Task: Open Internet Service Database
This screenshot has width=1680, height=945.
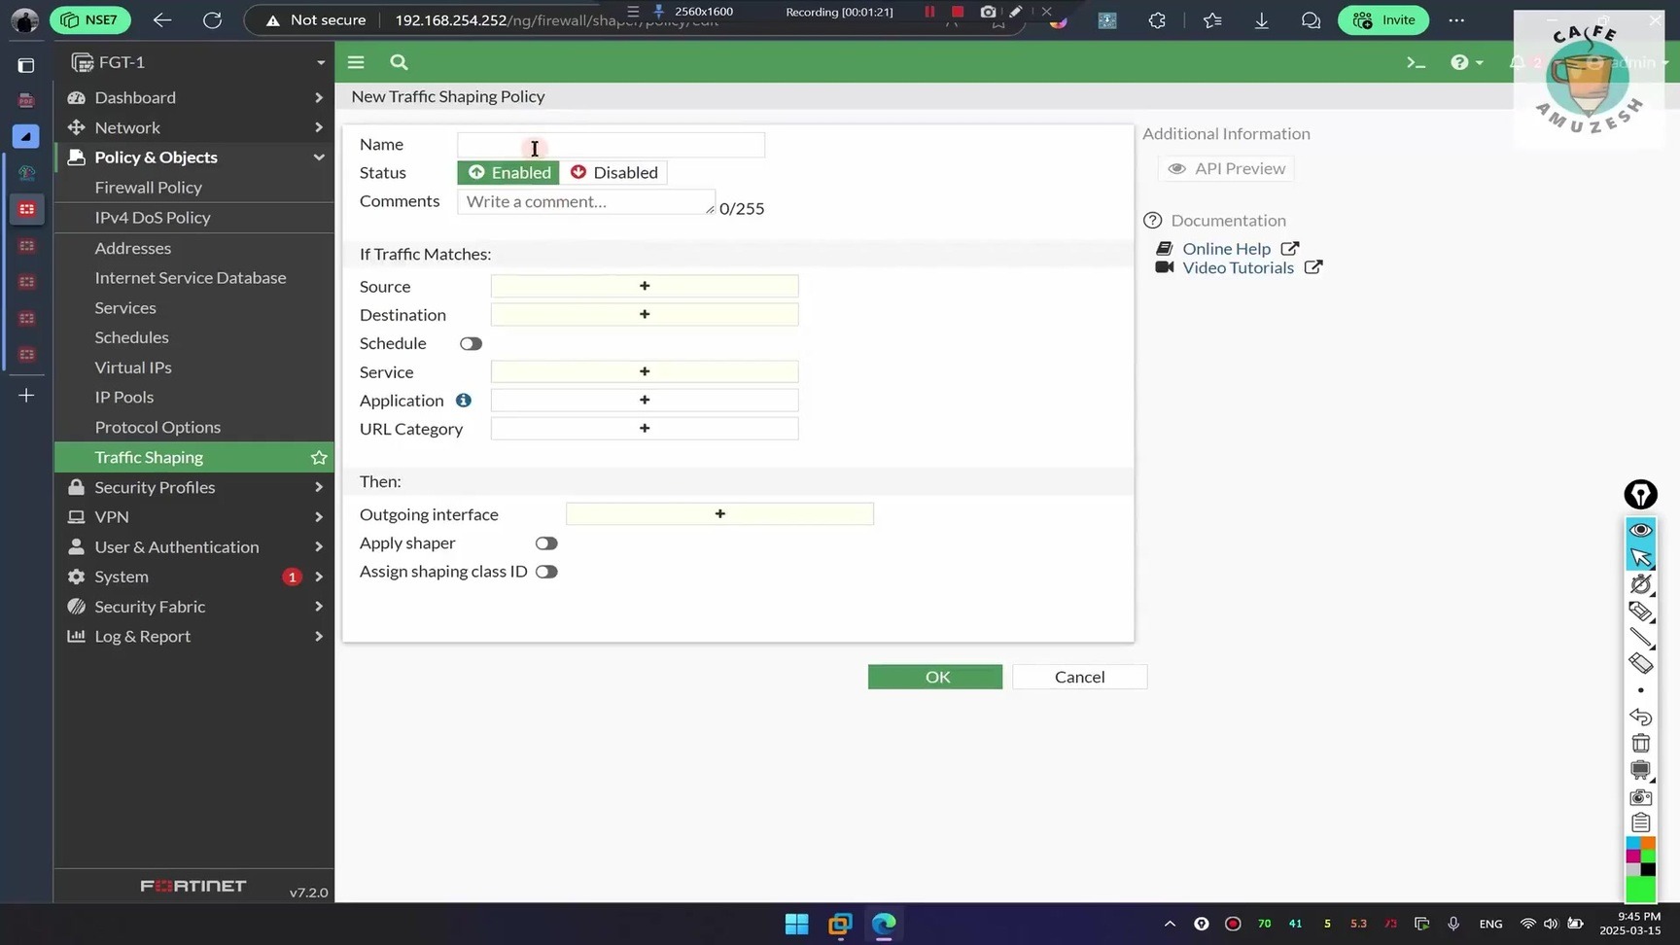Action: (x=191, y=278)
